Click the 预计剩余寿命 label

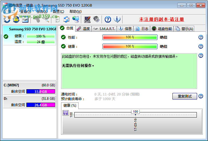point(73,99)
